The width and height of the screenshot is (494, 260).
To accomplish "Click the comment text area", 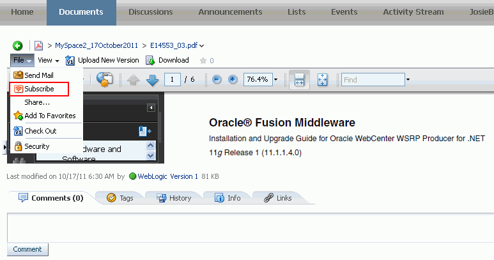I will click(x=251, y=227).
